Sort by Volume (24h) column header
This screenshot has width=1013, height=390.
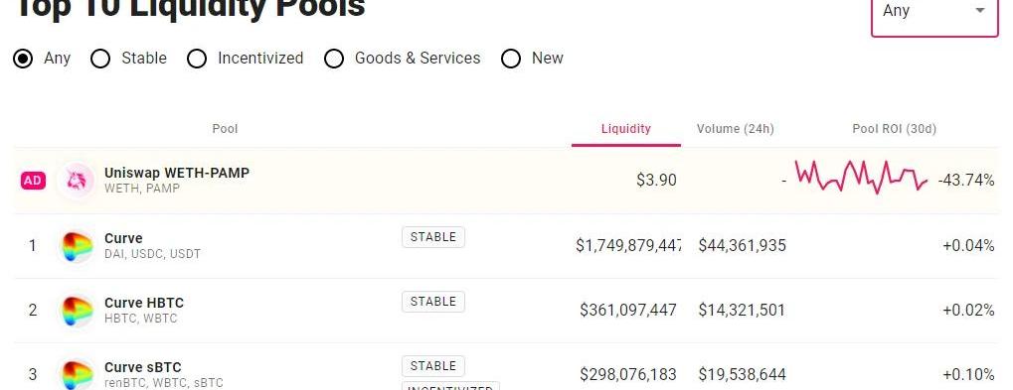[736, 129]
